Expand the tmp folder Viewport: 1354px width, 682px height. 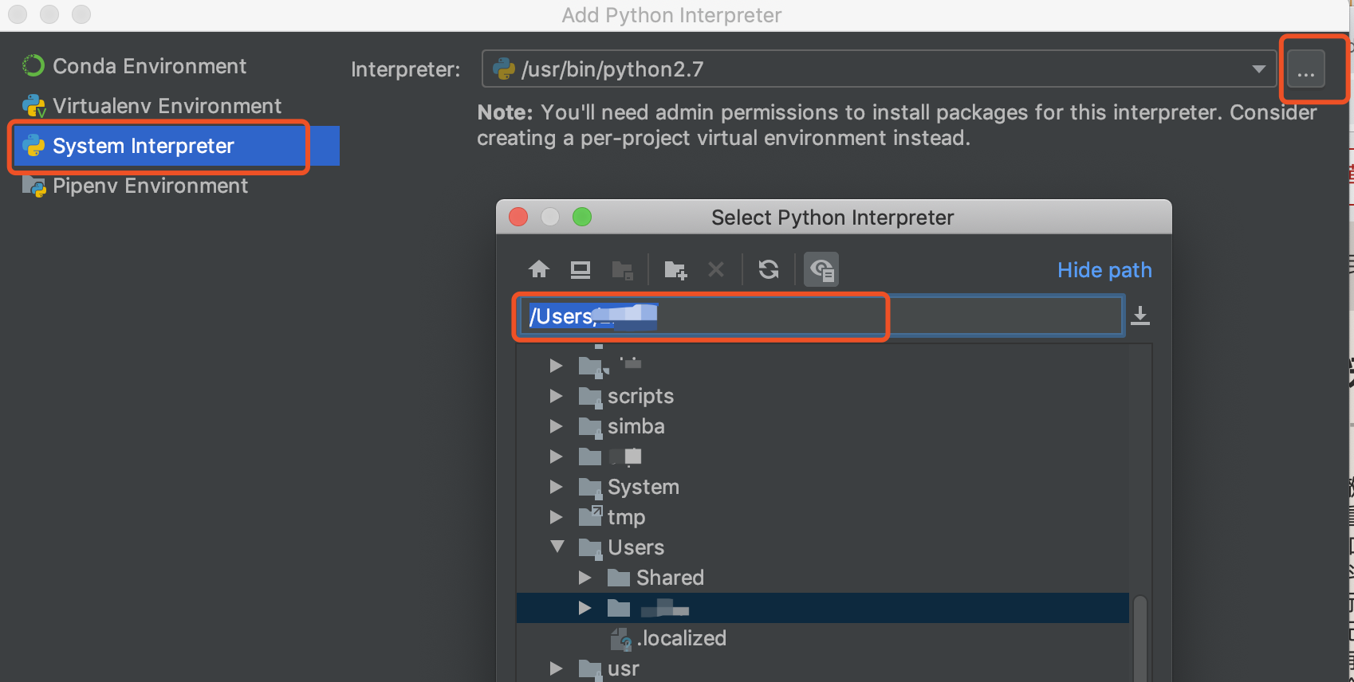tap(557, 517)
